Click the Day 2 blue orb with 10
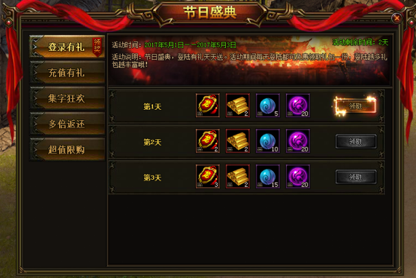Image resolution: width=416 pixels, height=278 pixels. click(x=268, y=141)
